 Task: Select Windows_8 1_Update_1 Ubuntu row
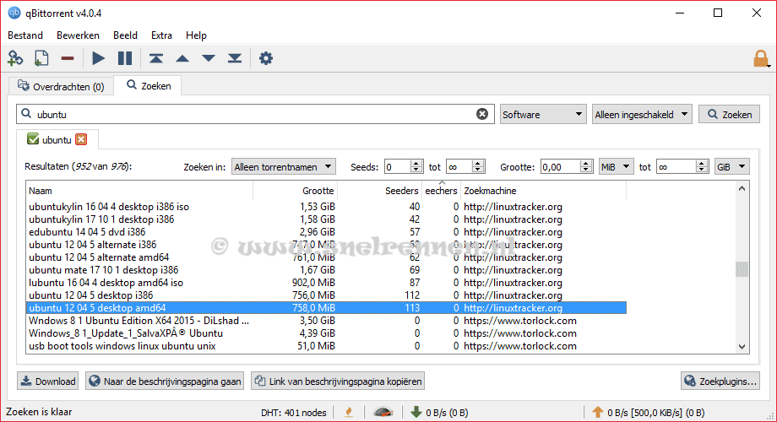tap(326, 333)
